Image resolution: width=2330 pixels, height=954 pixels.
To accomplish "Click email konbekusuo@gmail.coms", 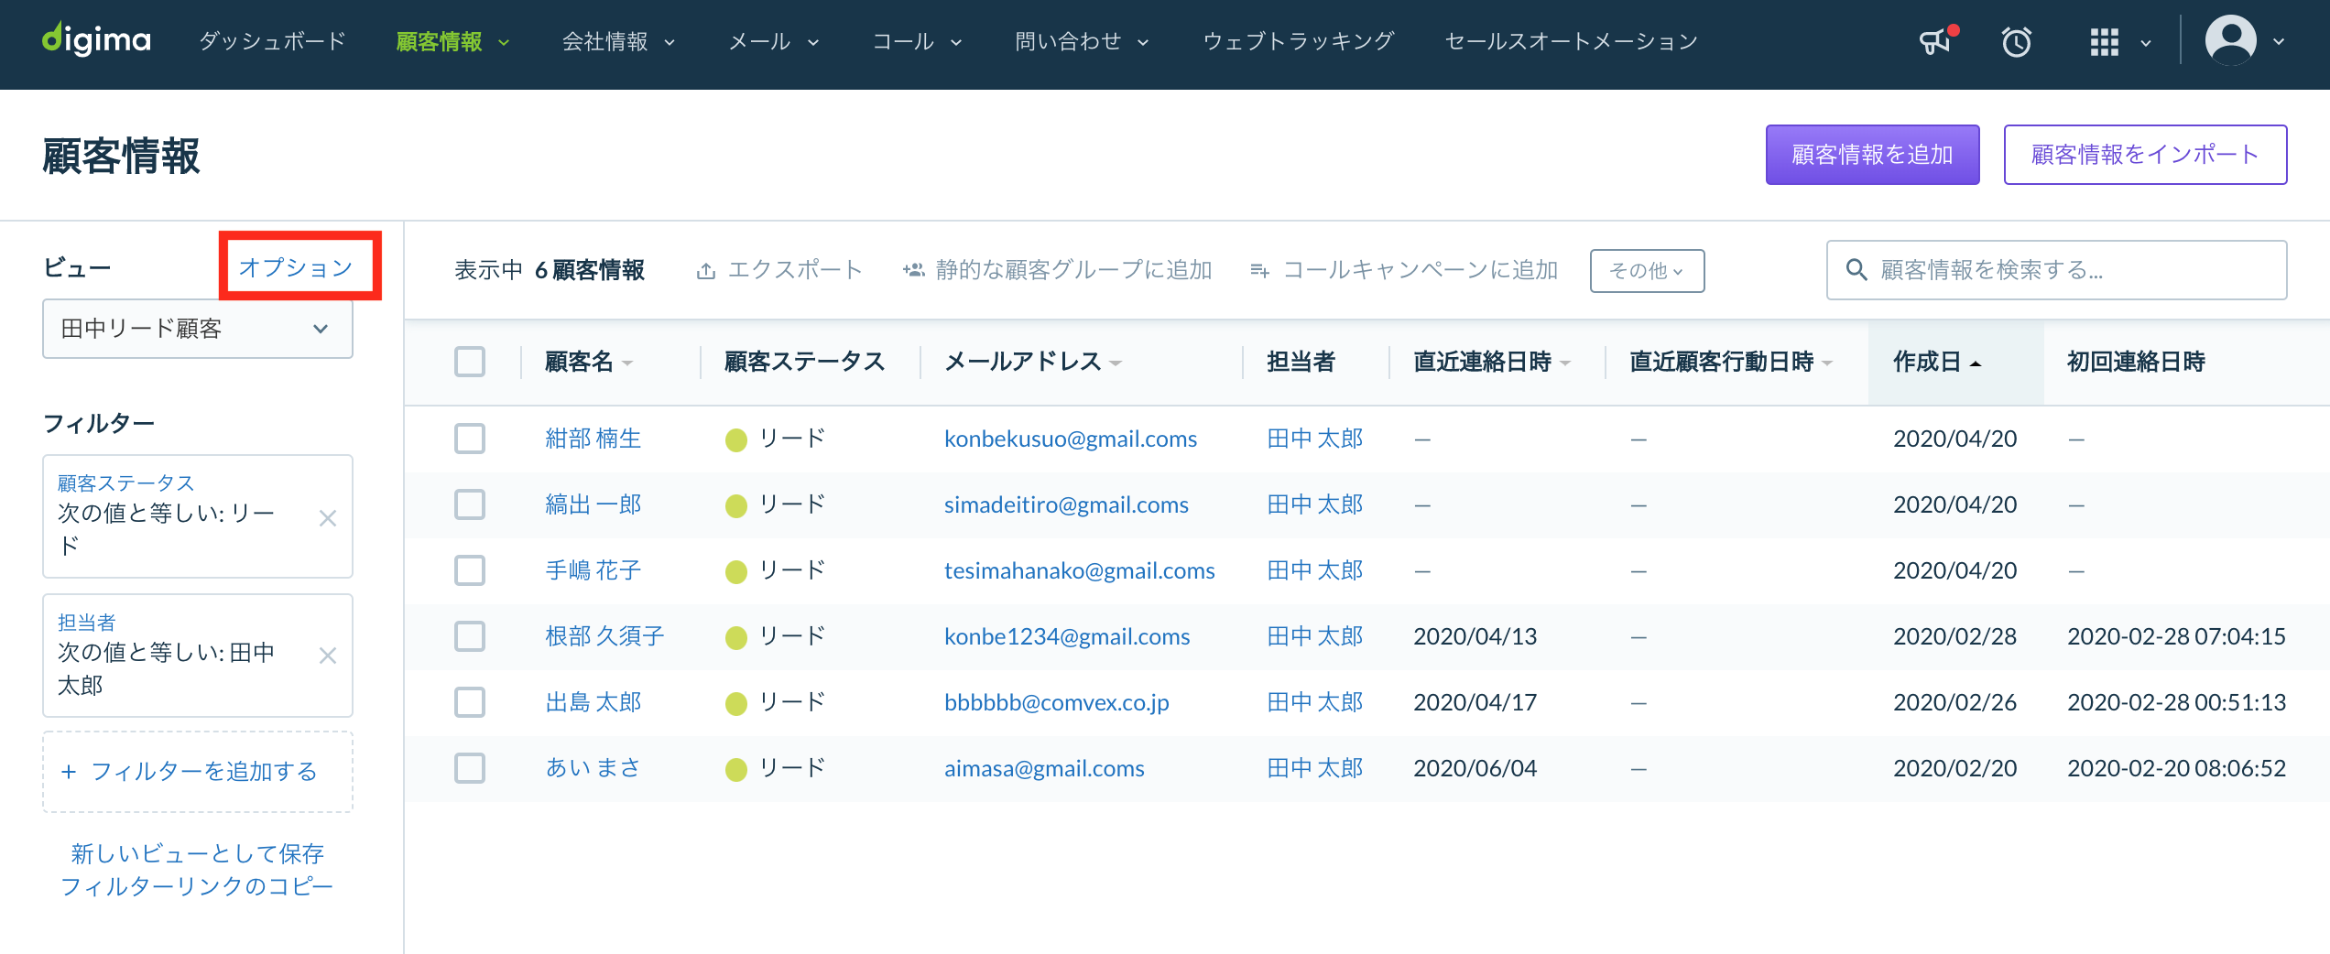I will 1071,439.
